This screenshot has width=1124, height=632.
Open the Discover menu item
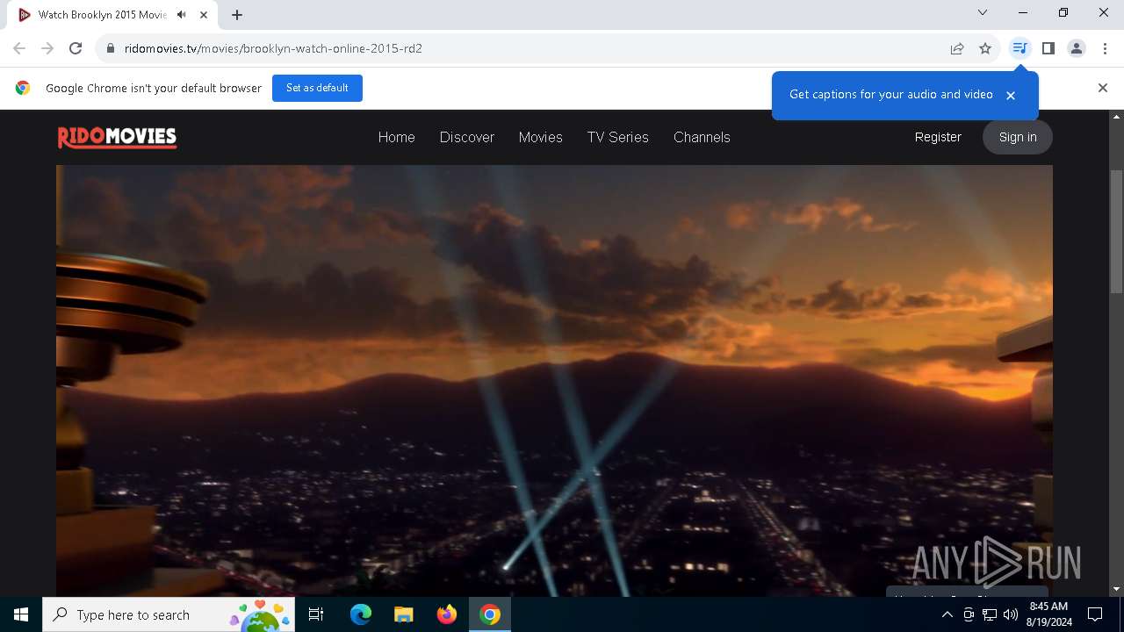[467, 137]
